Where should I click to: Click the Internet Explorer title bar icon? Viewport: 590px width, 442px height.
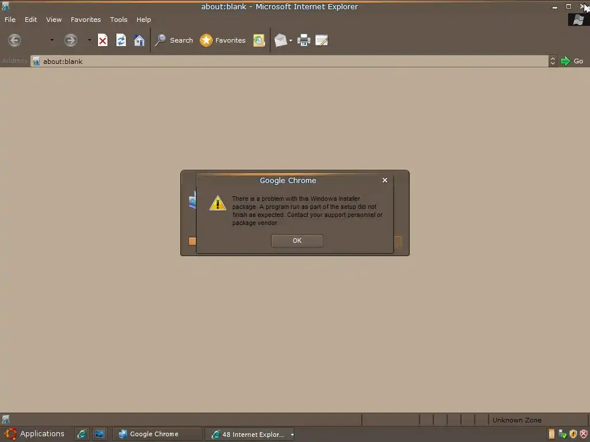tap(5, 6)
